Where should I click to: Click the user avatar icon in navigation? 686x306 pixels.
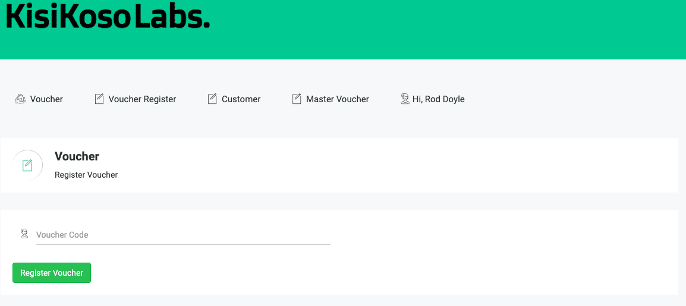click(x=405, y=99)
